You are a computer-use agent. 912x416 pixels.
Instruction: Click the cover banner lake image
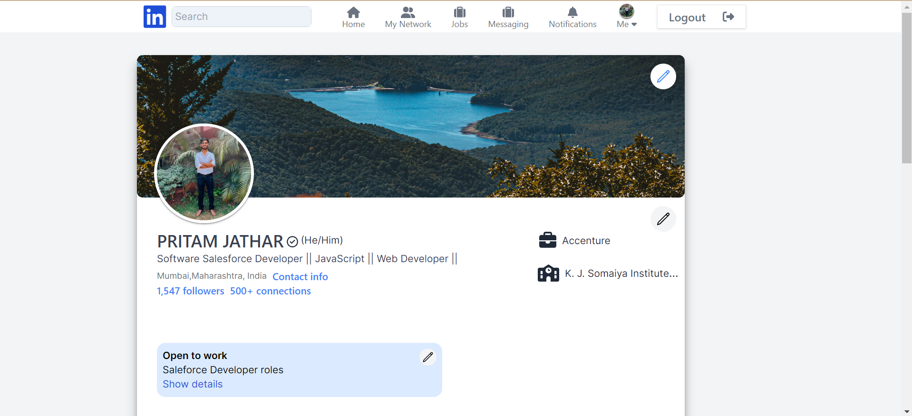tap(411, 126)
